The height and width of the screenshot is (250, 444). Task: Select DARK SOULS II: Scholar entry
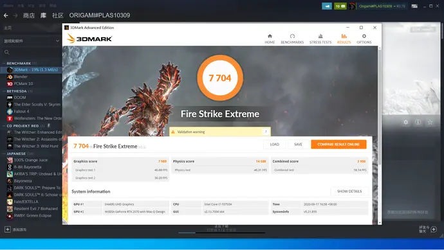coord(31,195)
